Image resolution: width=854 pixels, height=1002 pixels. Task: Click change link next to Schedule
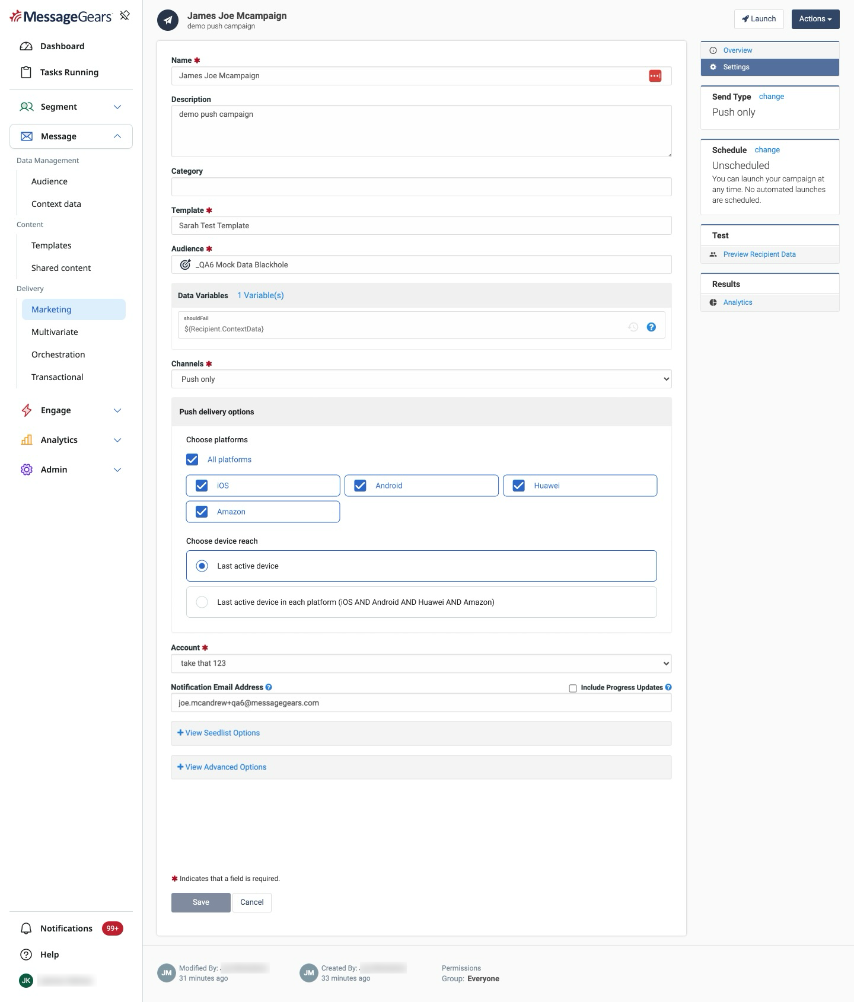point(767,150)
